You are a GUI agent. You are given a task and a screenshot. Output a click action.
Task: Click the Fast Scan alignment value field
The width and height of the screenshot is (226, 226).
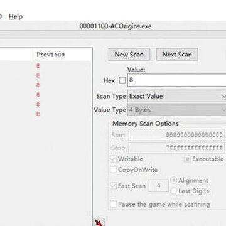pyautogui.click(x=158, y=186)
